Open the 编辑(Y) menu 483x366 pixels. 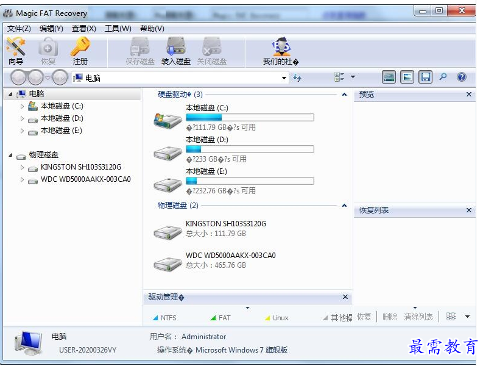click(51, 29)
